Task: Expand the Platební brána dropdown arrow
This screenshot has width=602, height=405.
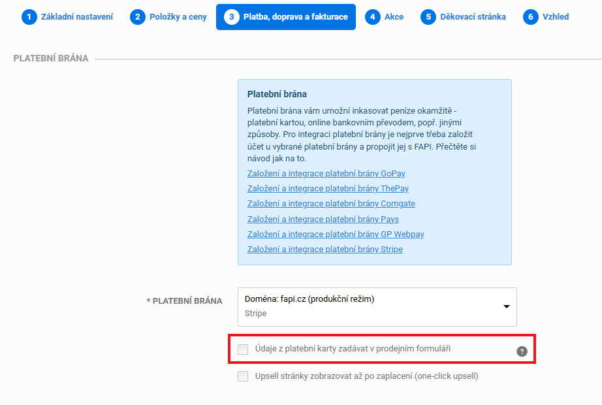Action: (x=507, y=306)
